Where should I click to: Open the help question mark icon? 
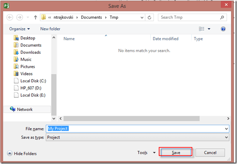pyautogui.click(x=223, y=29)
